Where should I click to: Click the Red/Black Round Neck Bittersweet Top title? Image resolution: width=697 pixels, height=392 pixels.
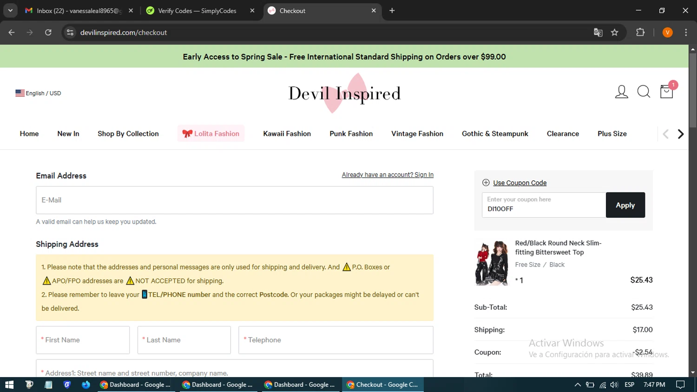point(558,247)
